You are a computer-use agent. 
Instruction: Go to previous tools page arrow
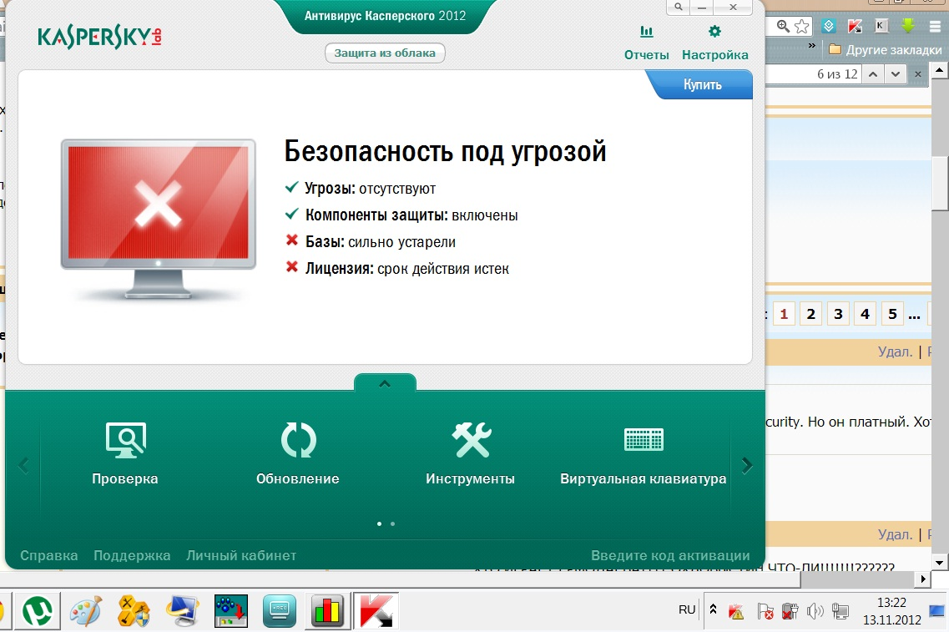coord(23,466)
